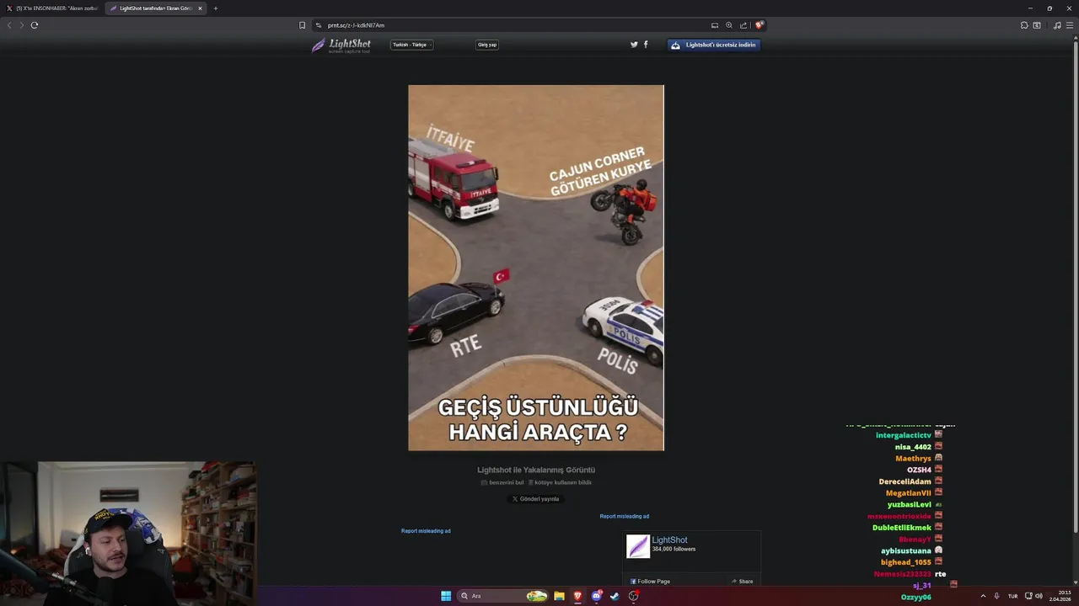Image resolution: width=1079 pixels, height=606 pixels.
Task: Click chat username MegatlanVII
Action: tap(909, 493)
